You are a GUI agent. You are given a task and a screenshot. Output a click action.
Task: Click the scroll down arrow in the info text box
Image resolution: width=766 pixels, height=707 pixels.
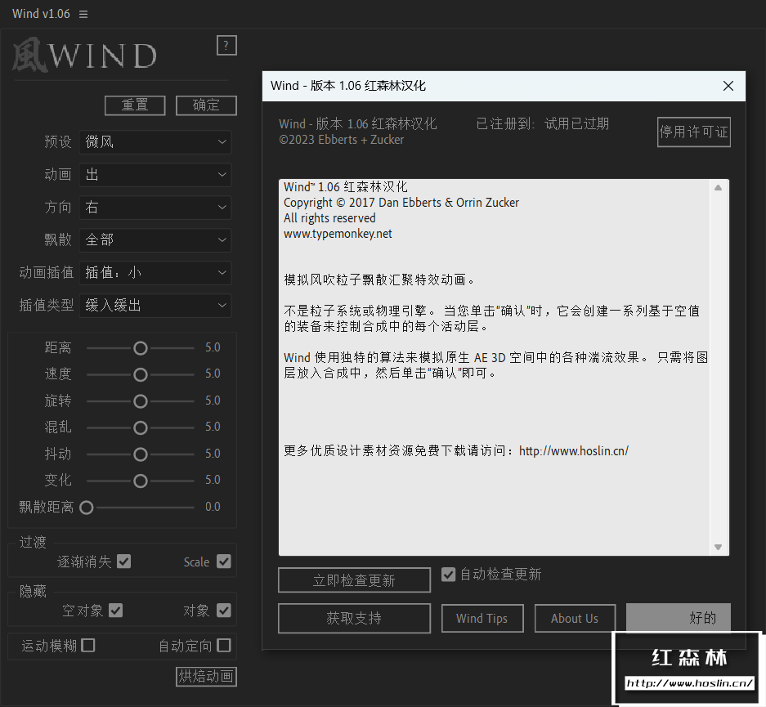click(718, 547)
